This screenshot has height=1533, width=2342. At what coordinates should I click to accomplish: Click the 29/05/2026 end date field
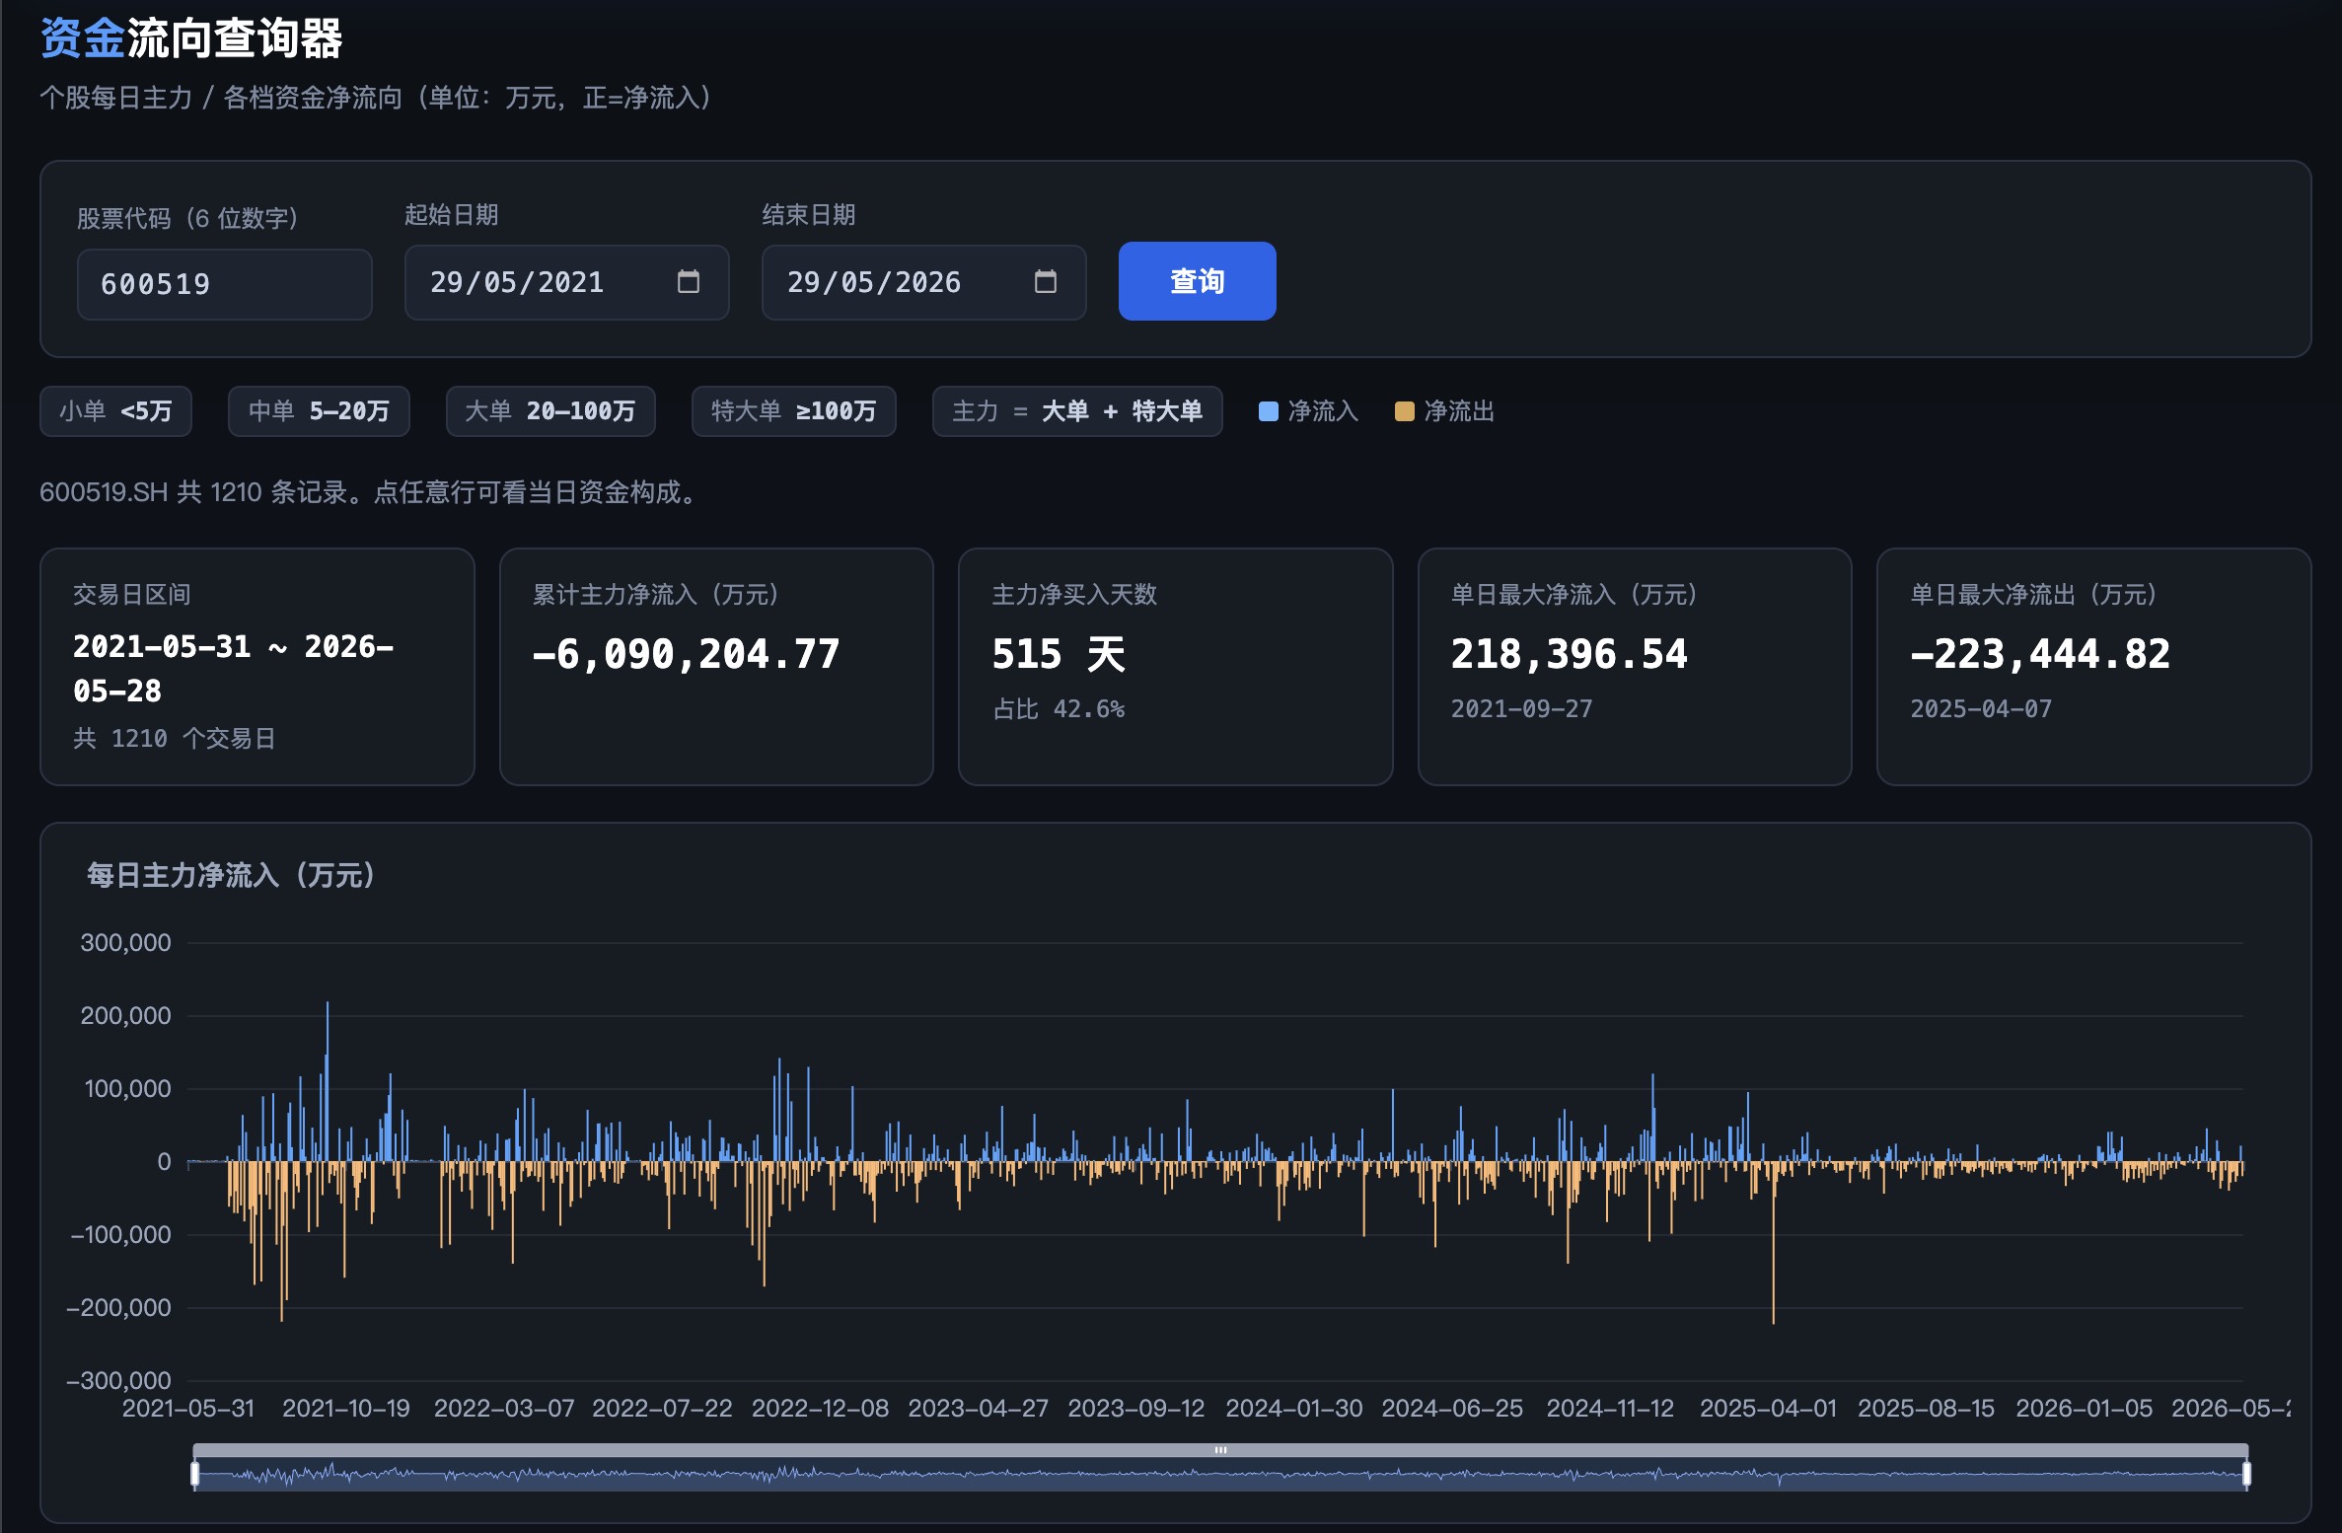[923, 282]
